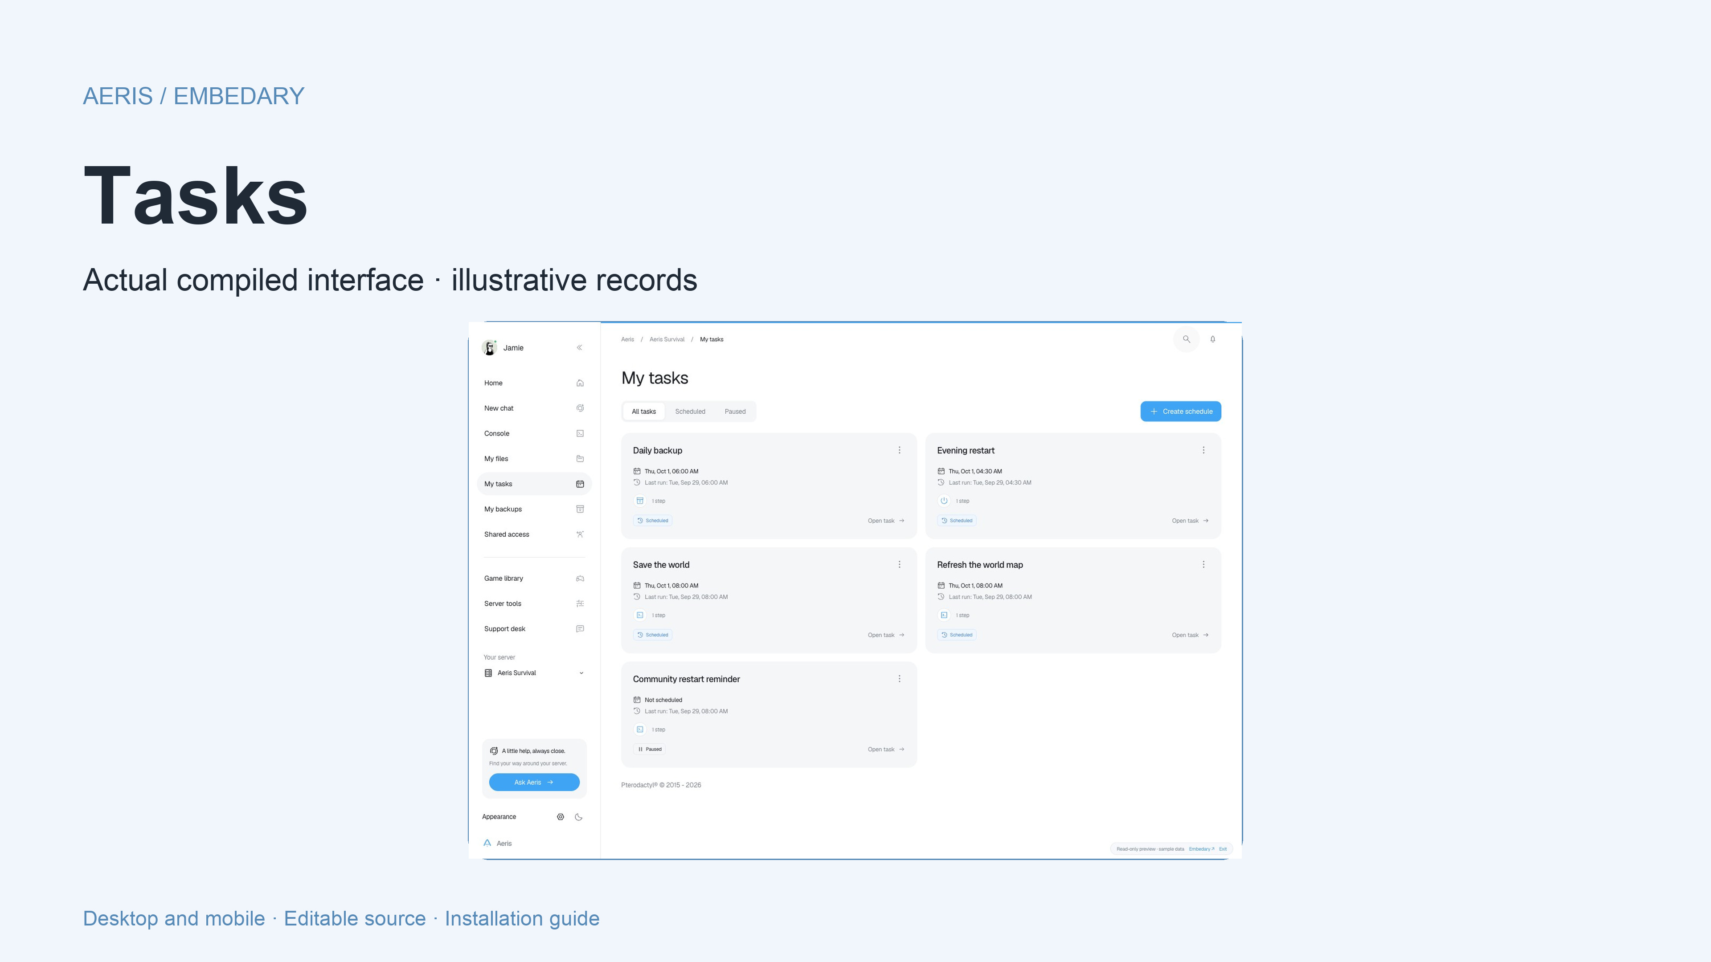Click Exit in the read-only preview bar
1711x962 pixels.
coord(1223,849)
